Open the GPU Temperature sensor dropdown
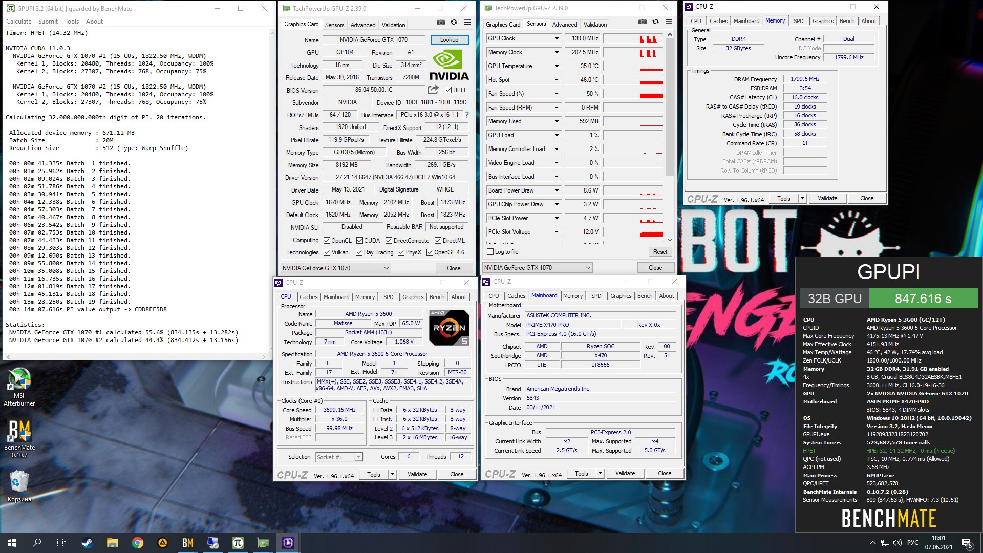 coord(557,66)
